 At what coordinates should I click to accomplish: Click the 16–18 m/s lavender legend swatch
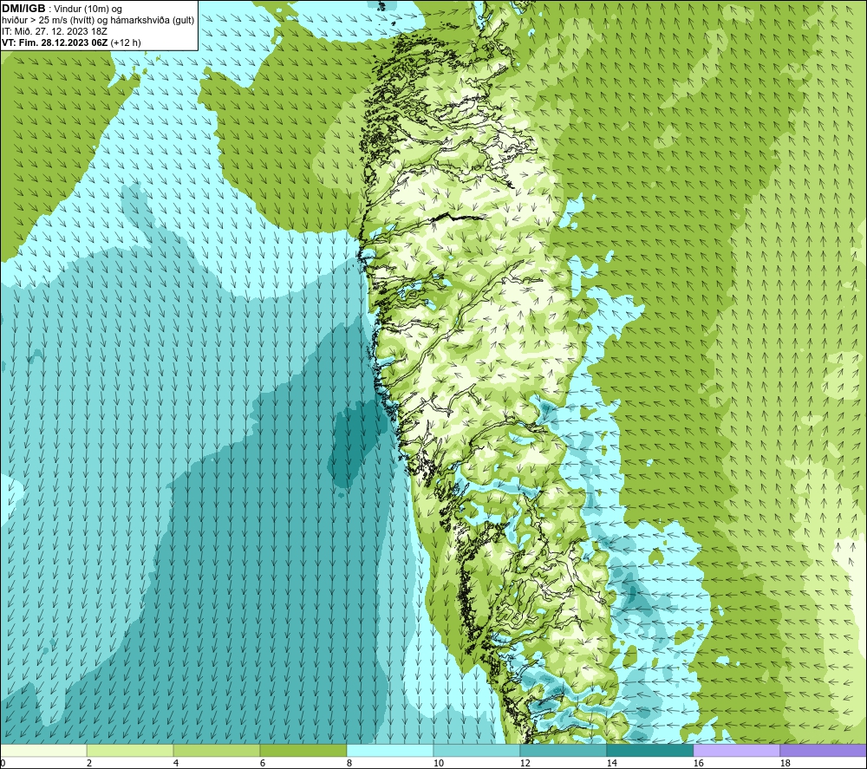[736, 750]
